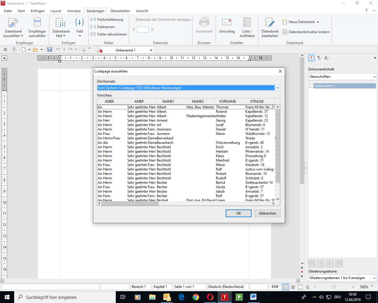Screen dimensions: 378x303
Task: Click zoom out minus button in status bar
Action: tap(315, 287)
